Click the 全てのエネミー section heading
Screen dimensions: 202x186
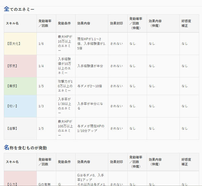(x=19, y=9)
